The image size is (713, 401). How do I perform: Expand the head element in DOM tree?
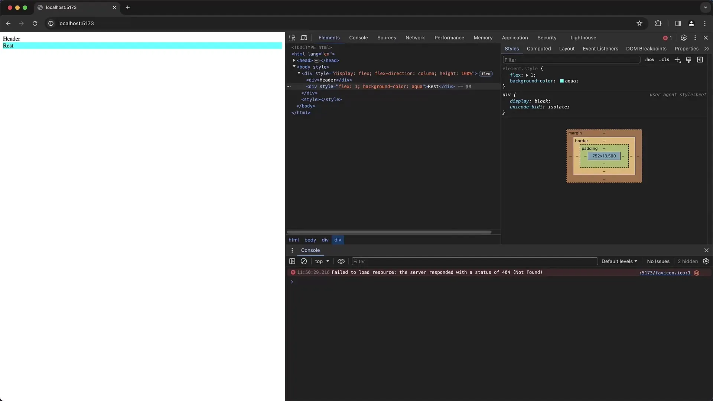[x=294, y=60]
